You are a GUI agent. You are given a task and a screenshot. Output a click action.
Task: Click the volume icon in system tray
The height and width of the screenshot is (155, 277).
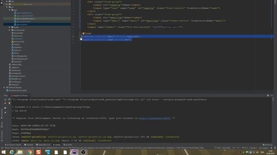point(258,152)
